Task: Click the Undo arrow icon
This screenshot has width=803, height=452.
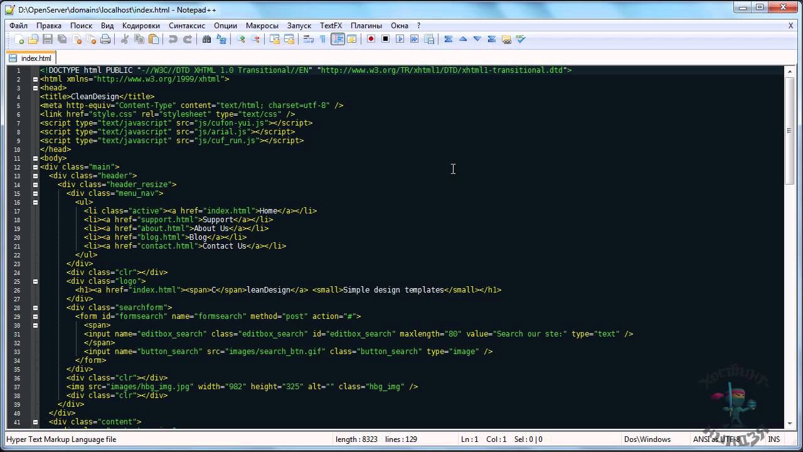Action: click(173, 40)
